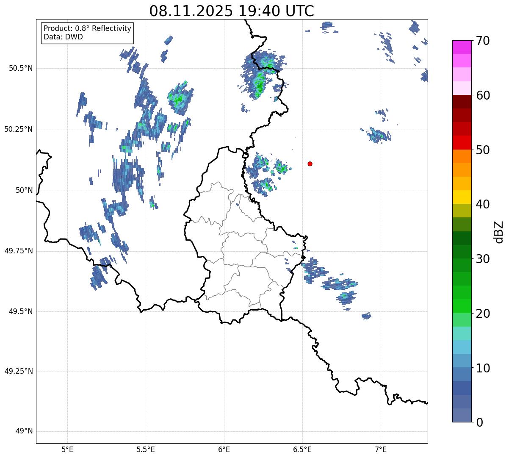
Task: Click the 50 label on the colorbar
Action: tap(483, 150)
